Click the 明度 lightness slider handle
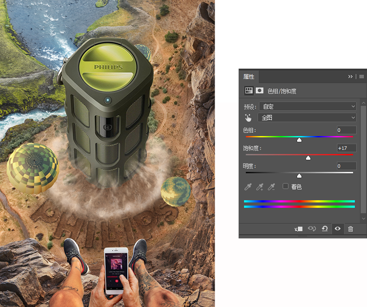The height and width of the screenshot is (307, 367). click(x=299, y=176)
